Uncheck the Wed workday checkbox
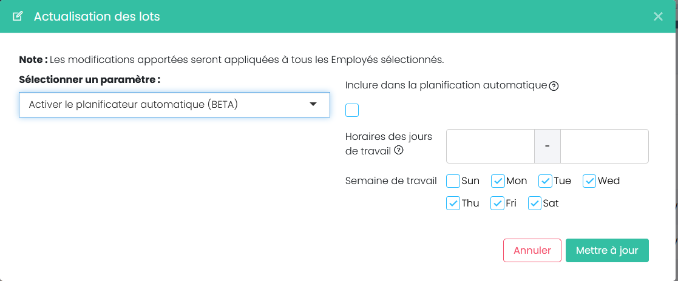The height and width of the screenshot is (281, 678). [589, 180]
